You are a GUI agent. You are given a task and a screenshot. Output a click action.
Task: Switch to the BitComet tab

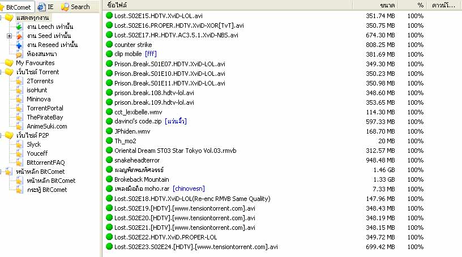17,7
